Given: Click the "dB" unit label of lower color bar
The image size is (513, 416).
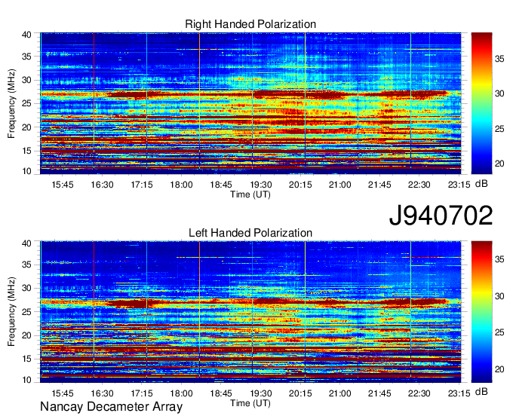Looking at the screenshot, I should coord(481,392).
